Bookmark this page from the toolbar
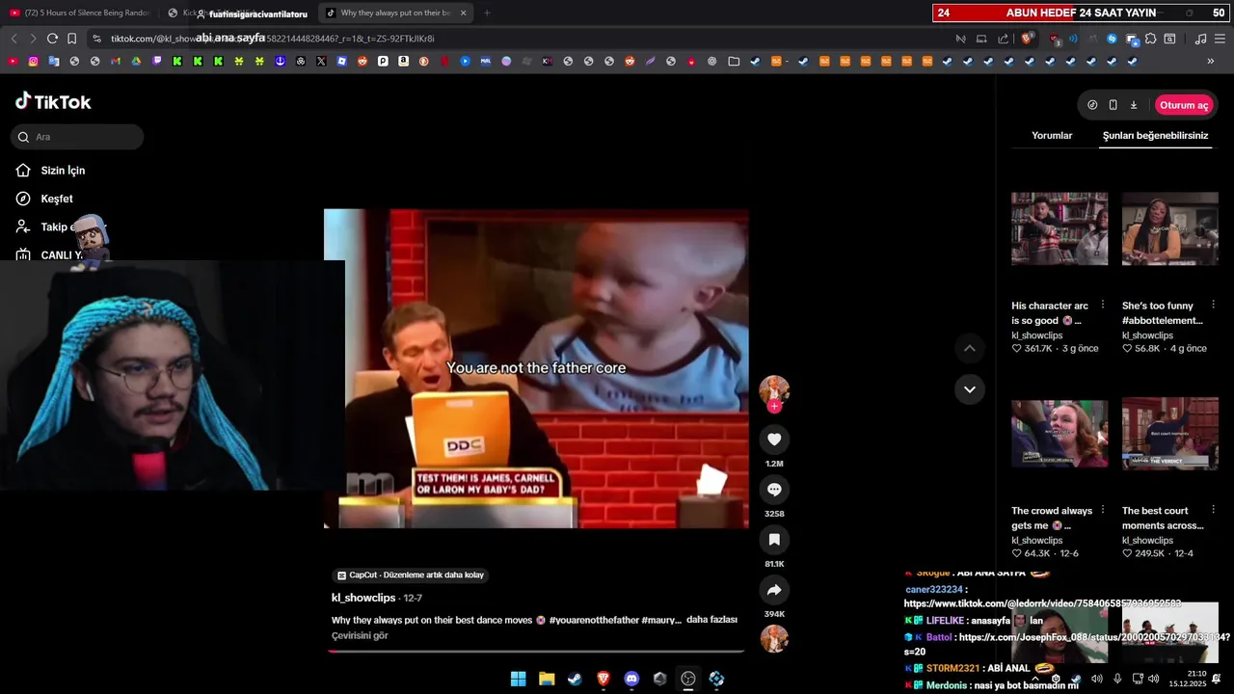Screen dimensions: 1234x694 click(x=72, y=39)
